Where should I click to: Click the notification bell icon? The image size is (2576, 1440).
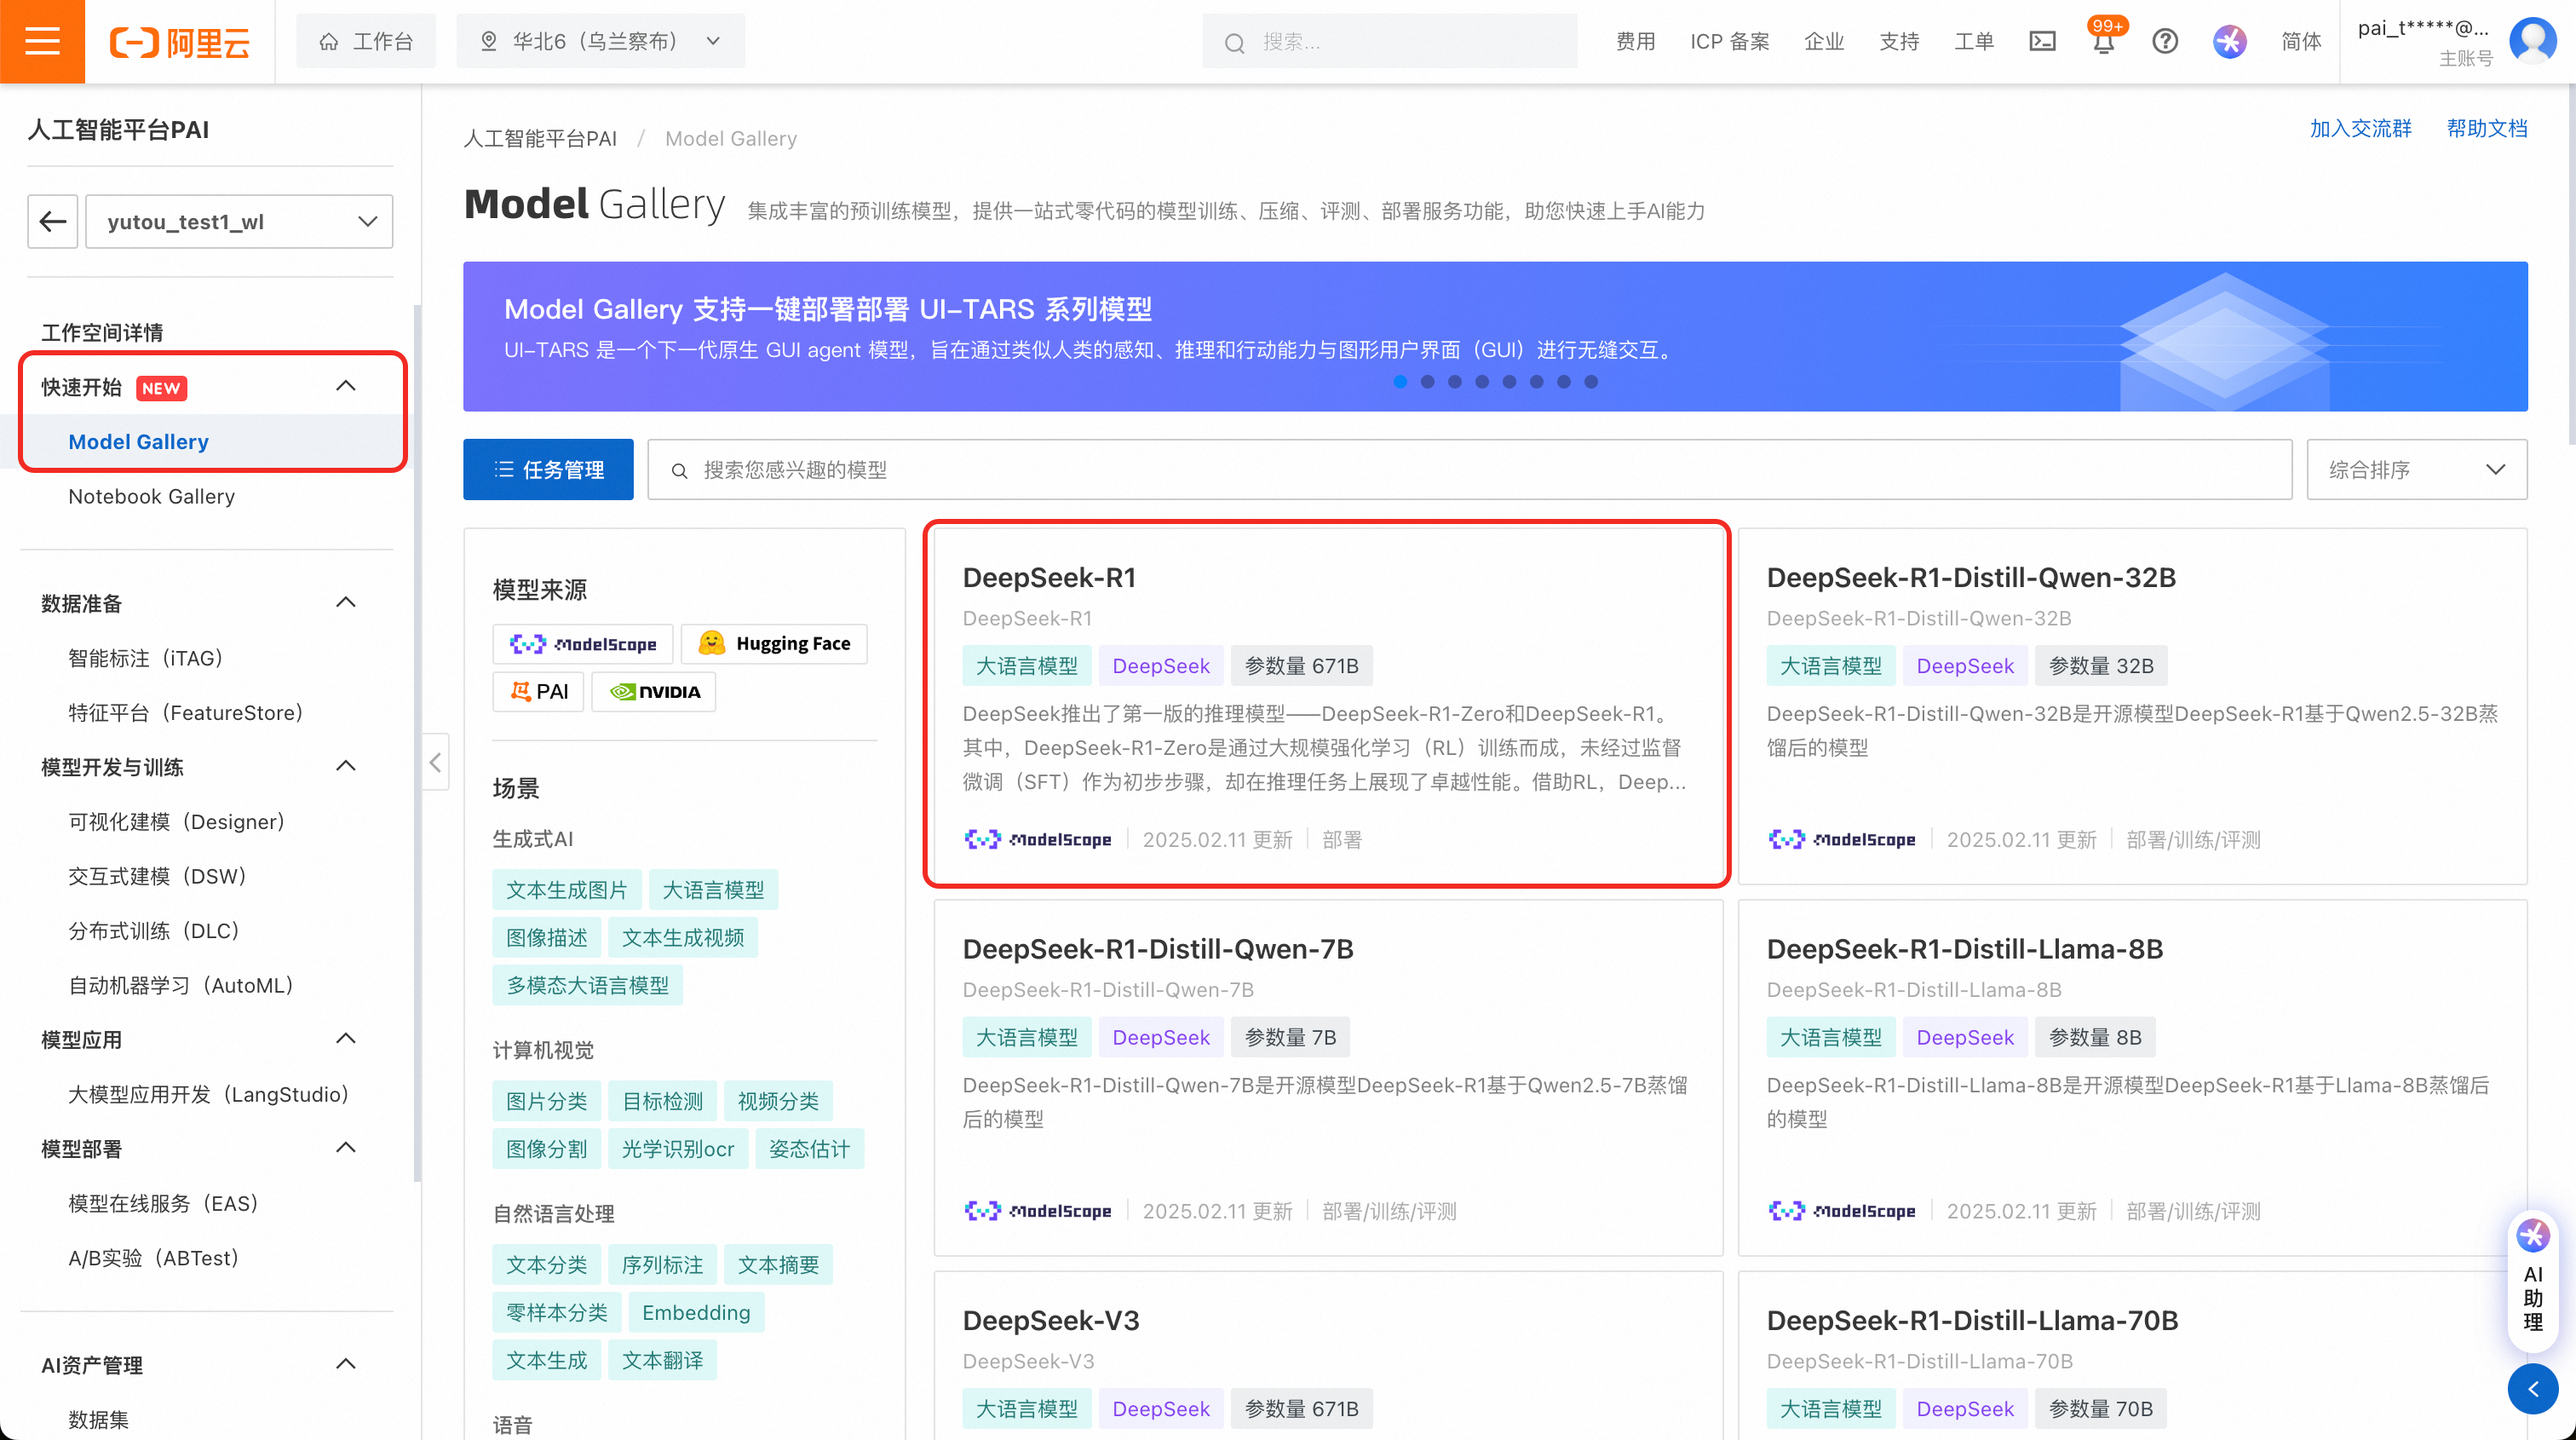click(x=2103, y=43)
